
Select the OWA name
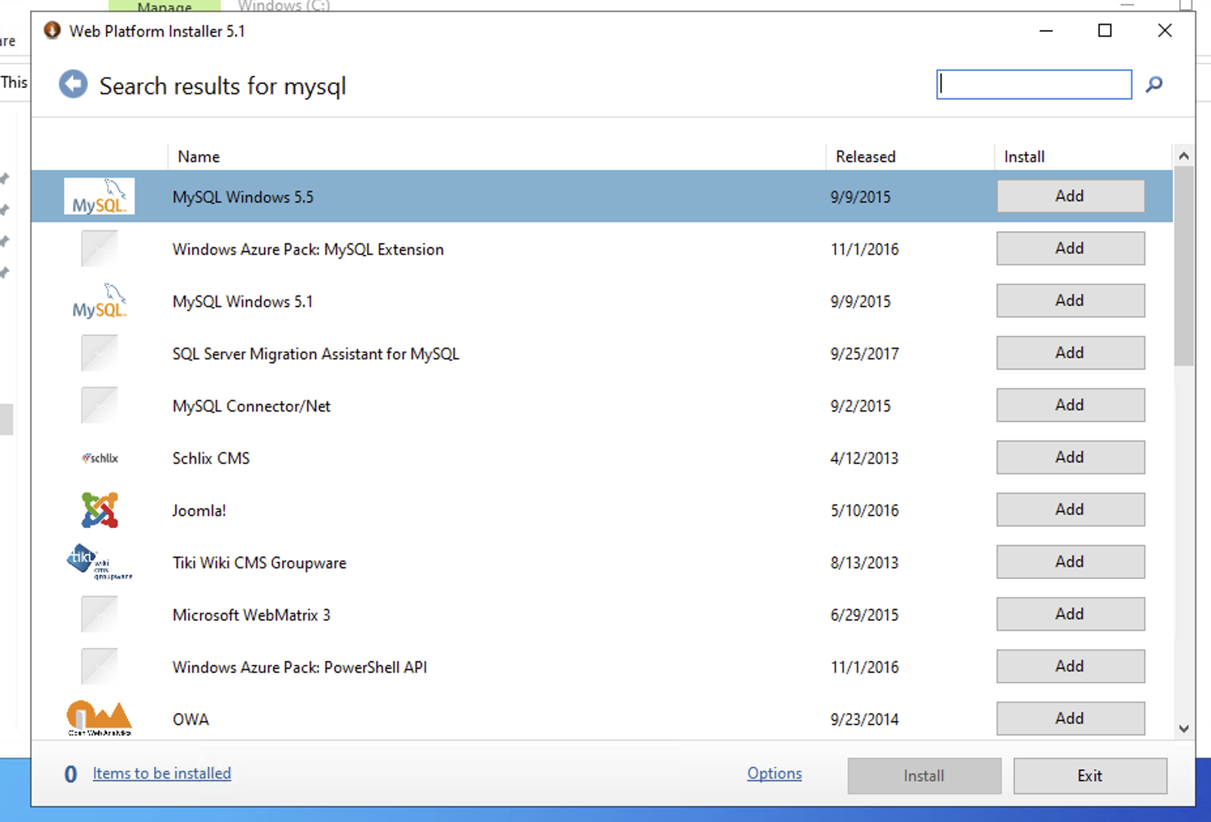click(x=191, y=719)
